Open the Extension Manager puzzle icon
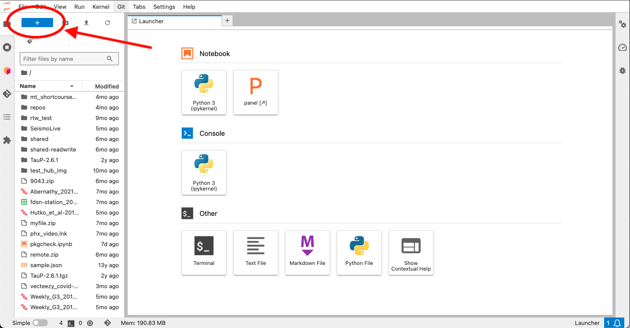This screenshot has height=328, width=630. pyautogui.click(x=7, y=140)
